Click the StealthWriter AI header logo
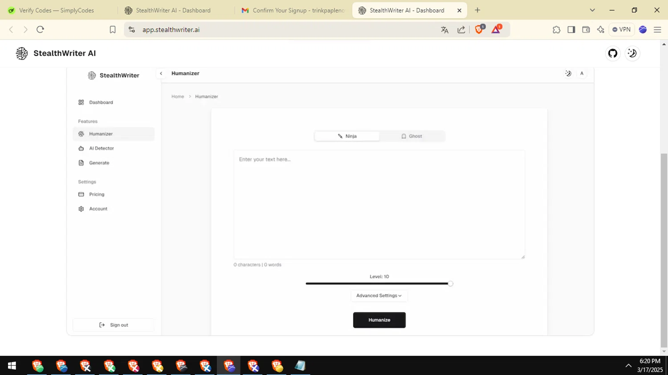 (x=56, y=53)
